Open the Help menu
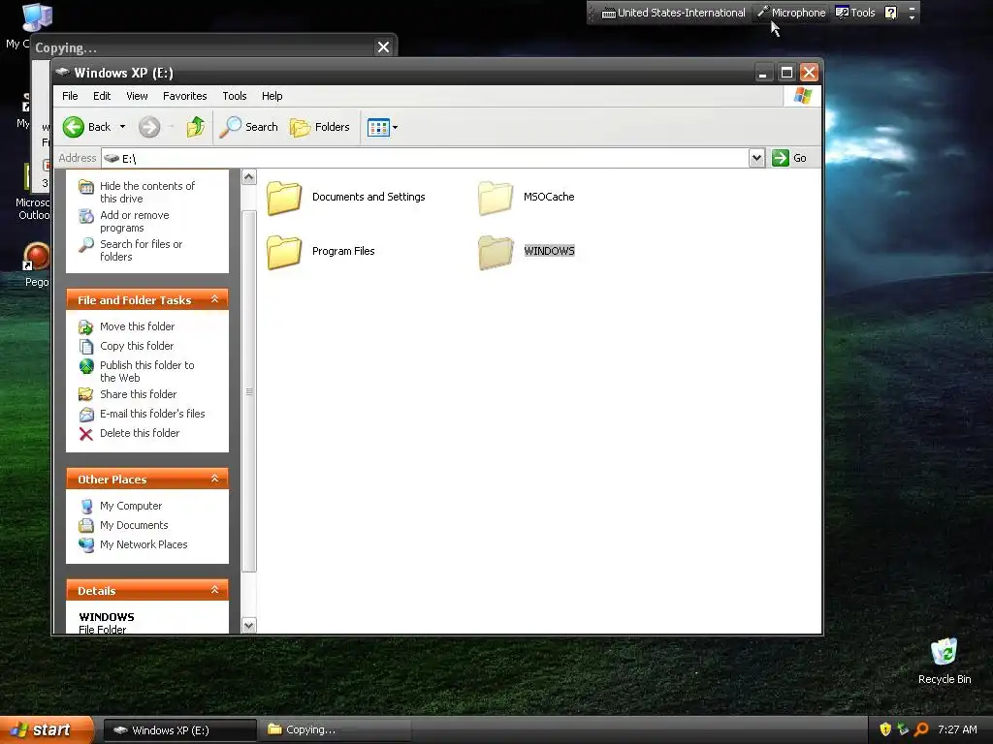Image resolution: width=993 pixels, height=744 pixels. pos(272,96)
